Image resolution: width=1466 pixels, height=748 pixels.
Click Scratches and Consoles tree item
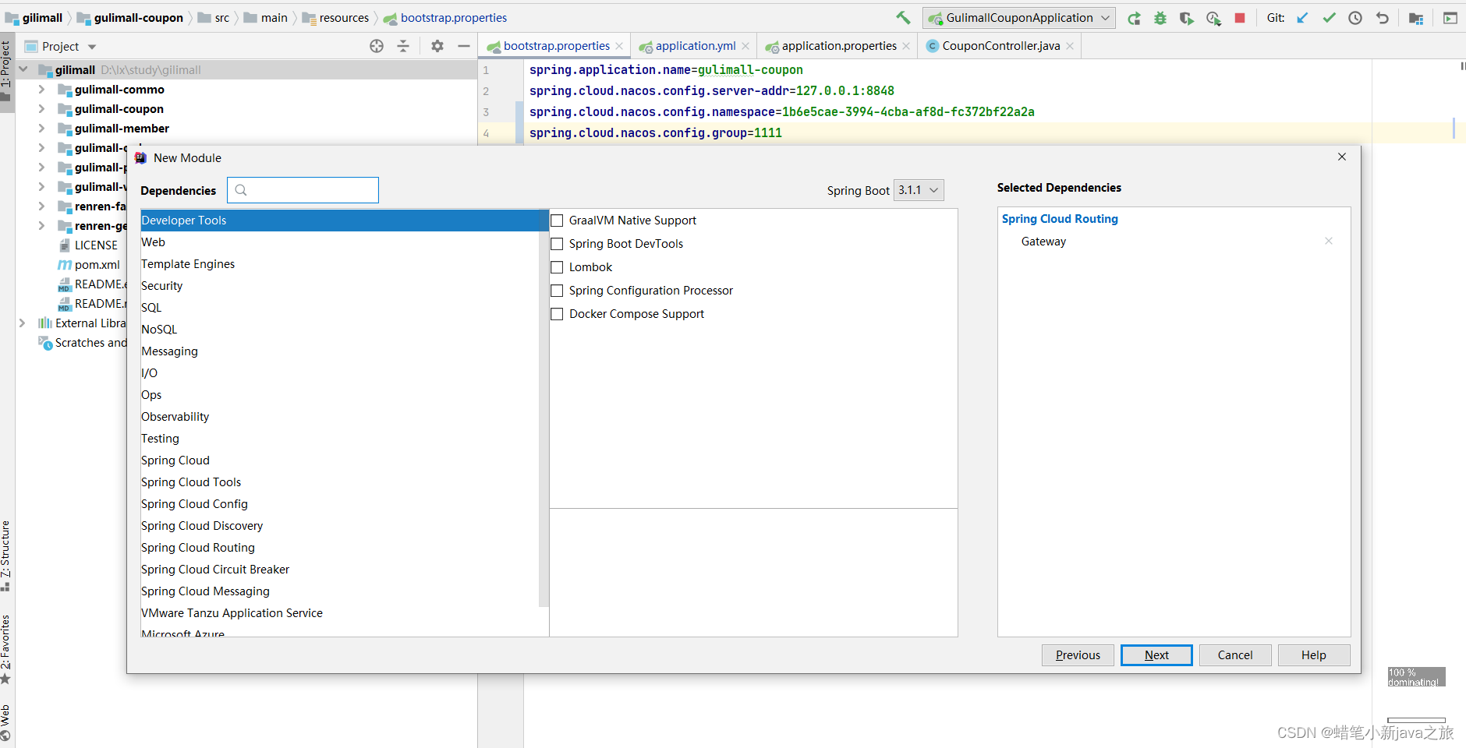click(x=83, y=343)
